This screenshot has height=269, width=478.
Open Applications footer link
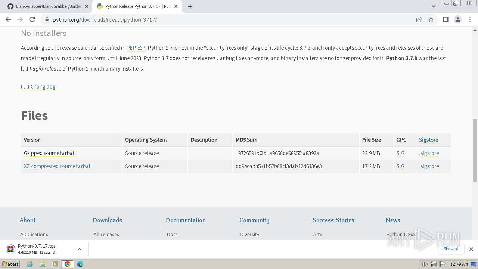[x=34, y=234]
